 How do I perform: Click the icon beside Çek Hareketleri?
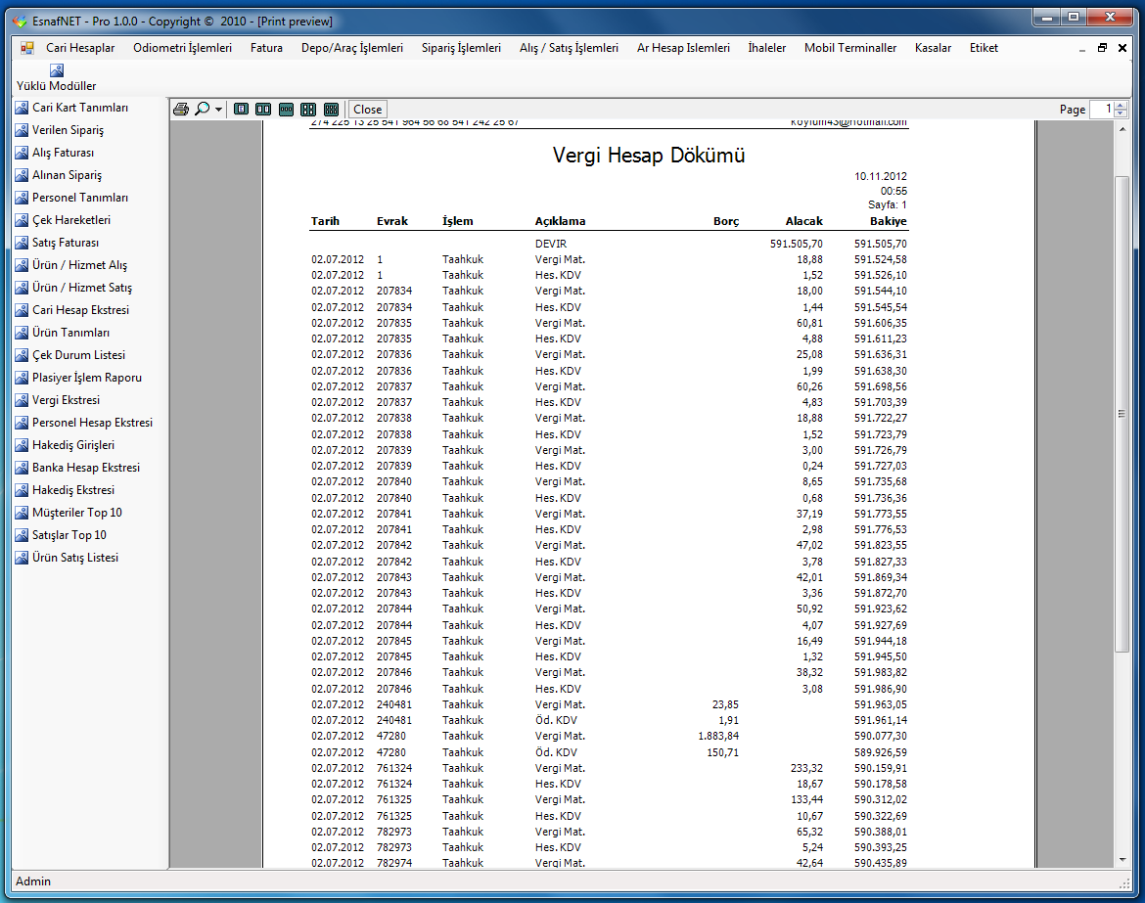tap(22, 220)
